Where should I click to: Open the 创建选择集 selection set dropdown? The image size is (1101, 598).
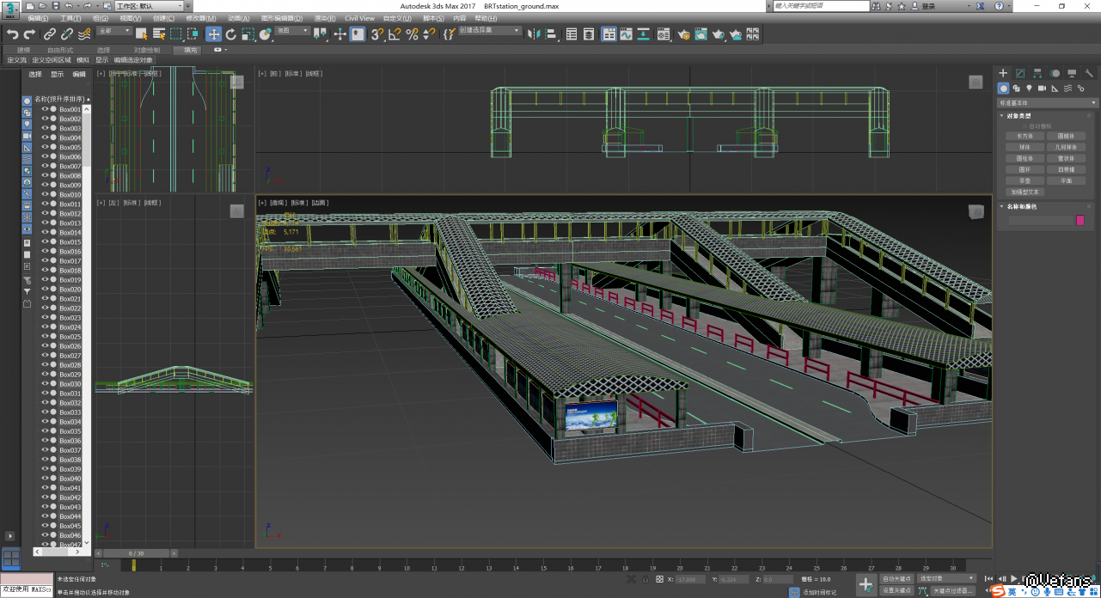pyautogui.click(x=490, y=31)
